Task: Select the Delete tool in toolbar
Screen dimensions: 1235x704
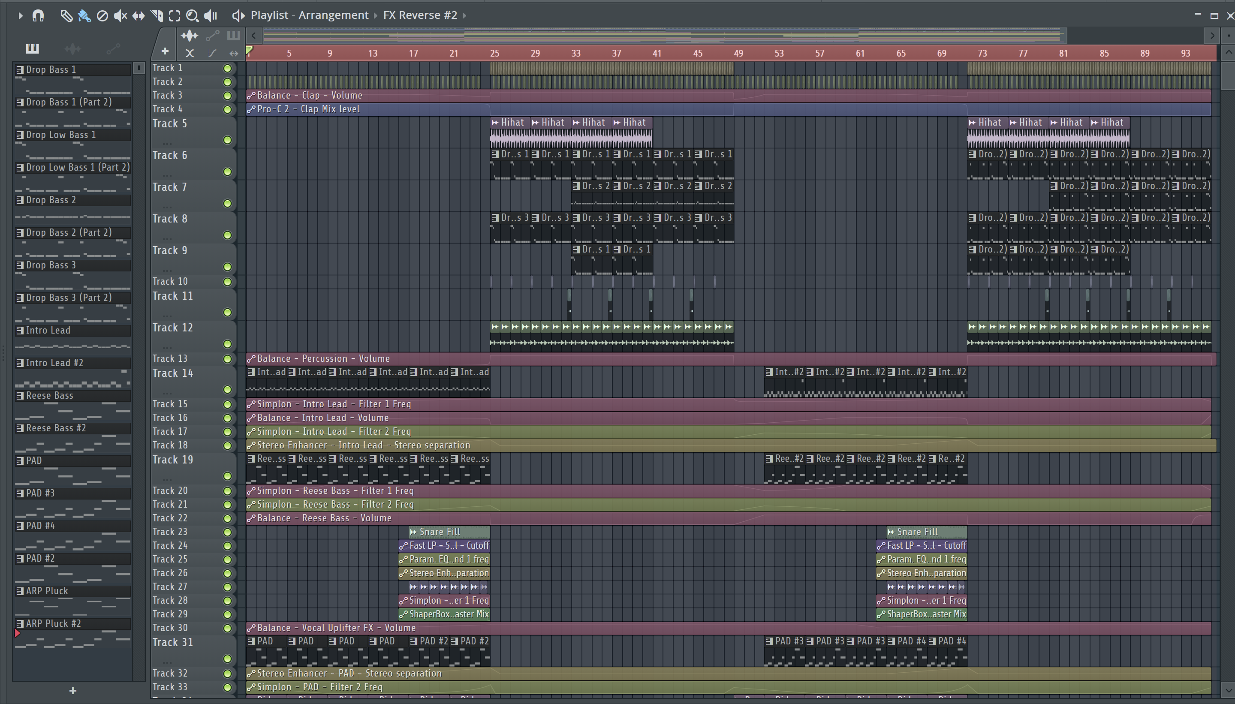Action: click(102, 16)
